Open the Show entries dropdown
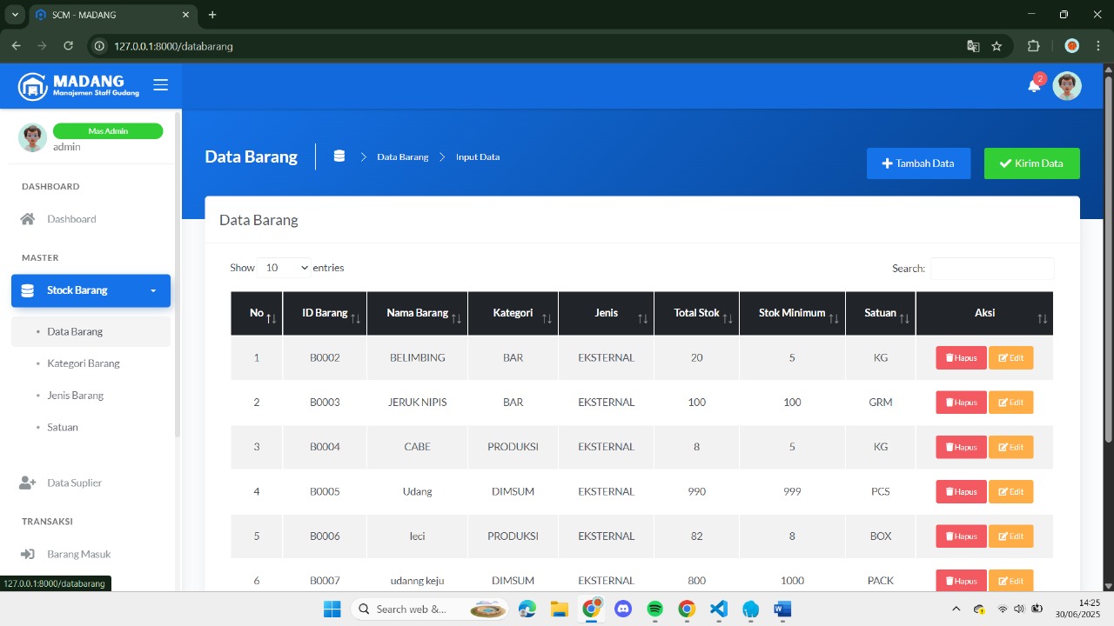The height and width of the screenshot is (626, 1114). coord(284,268)
